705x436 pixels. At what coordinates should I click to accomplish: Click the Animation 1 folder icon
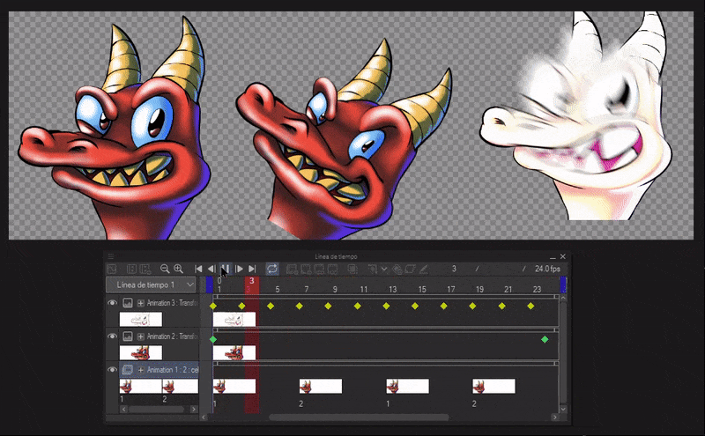128,369
